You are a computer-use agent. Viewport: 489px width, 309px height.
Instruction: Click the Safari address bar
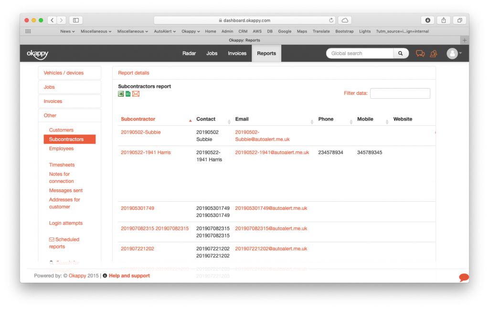244,20
